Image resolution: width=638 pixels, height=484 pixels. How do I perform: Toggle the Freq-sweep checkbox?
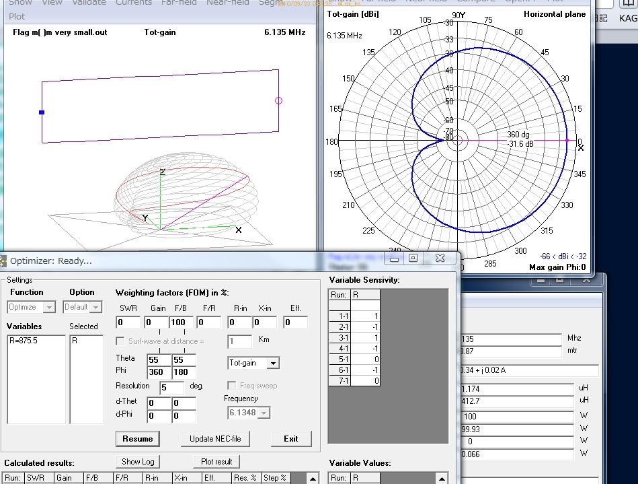pyautogui.click(x=231, y=386)
